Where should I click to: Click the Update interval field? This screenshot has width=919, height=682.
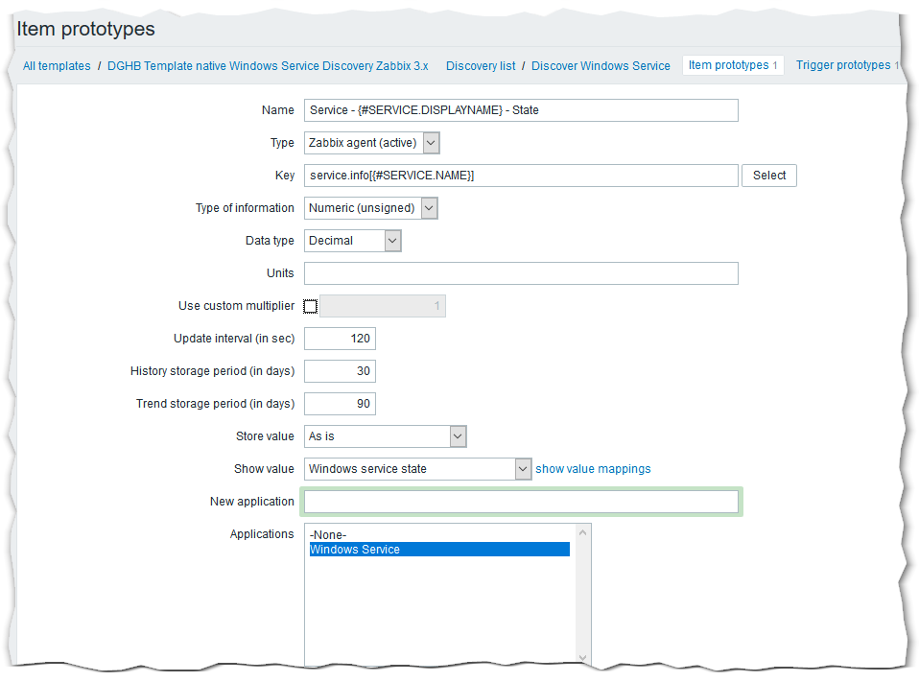point(340,339)
